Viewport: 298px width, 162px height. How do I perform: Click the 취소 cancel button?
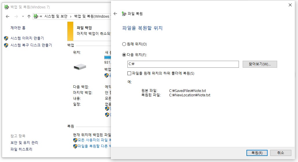tap(281, 153)
